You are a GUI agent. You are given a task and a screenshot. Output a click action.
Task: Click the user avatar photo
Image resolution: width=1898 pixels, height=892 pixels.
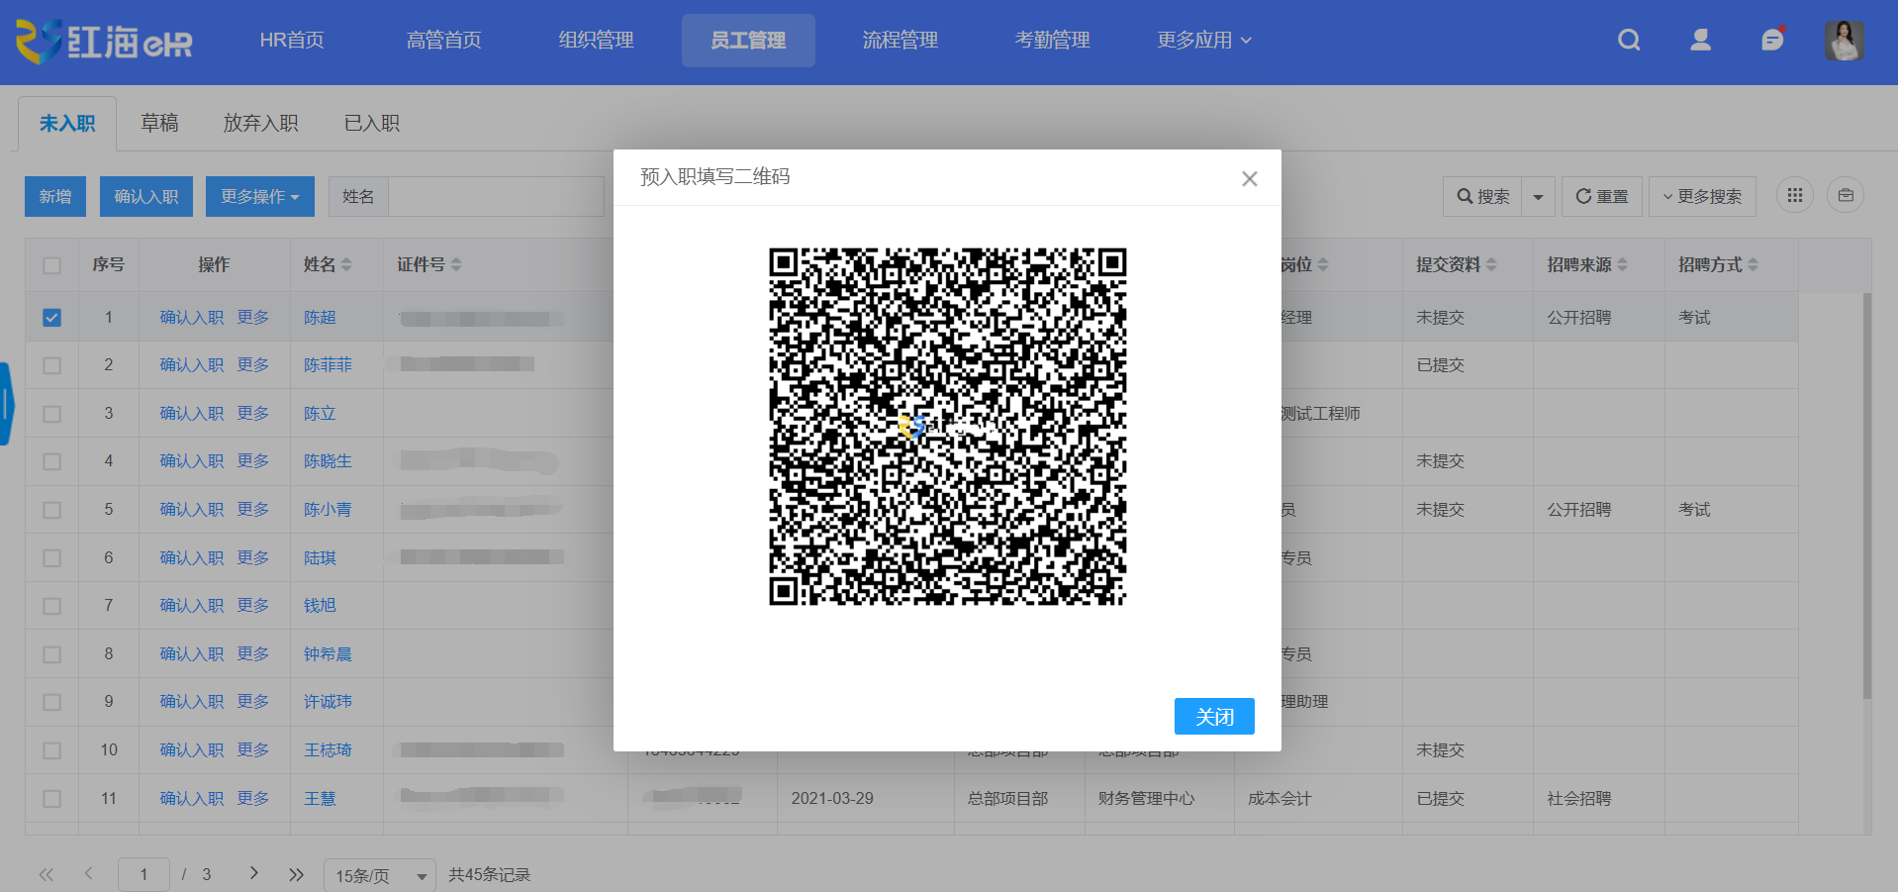pos(1844,41)
